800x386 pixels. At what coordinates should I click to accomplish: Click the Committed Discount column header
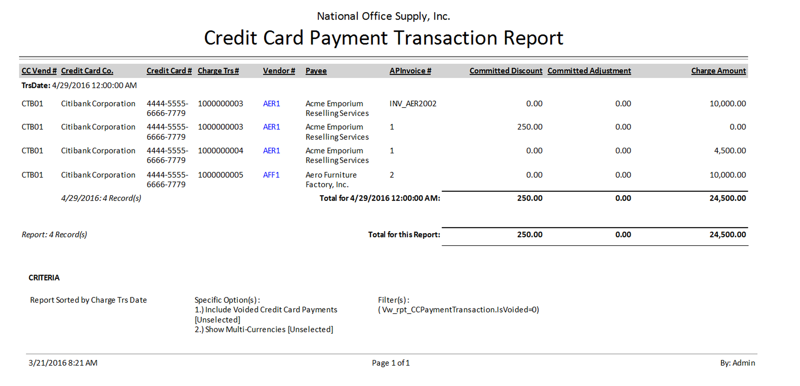(x=506, y=71)
